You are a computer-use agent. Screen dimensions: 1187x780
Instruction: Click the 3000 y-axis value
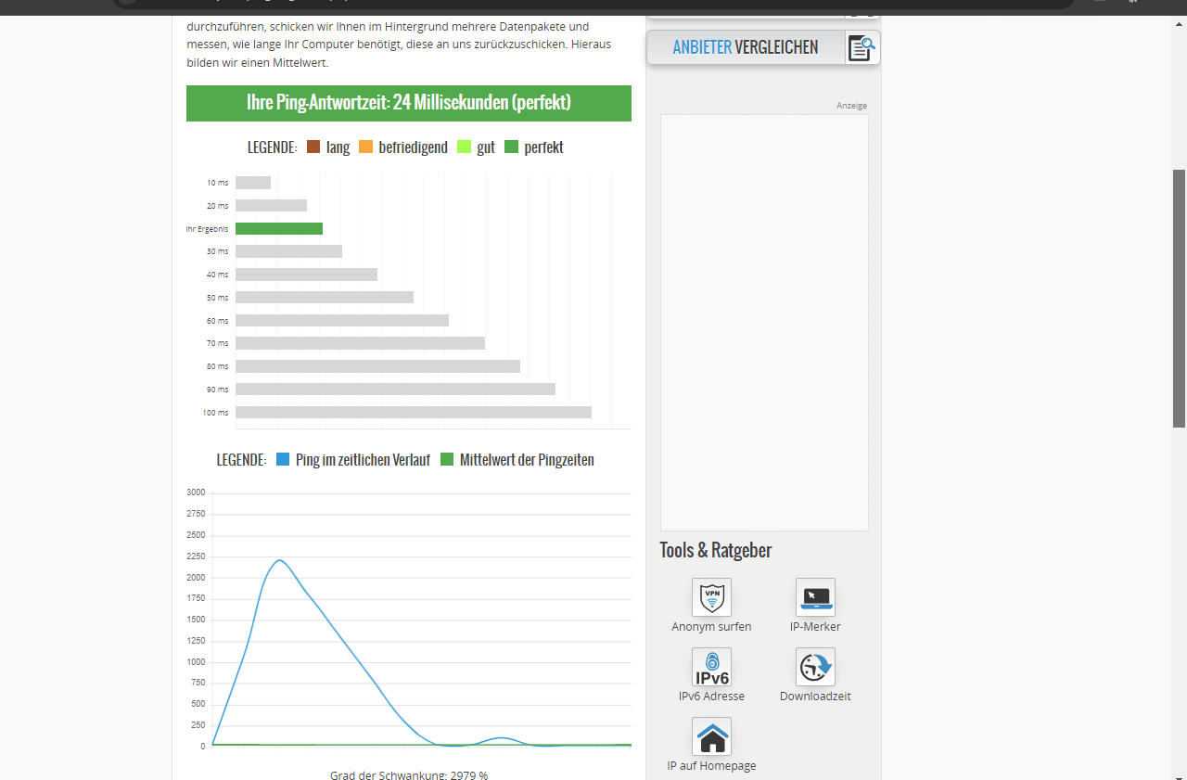coord(196,492)
